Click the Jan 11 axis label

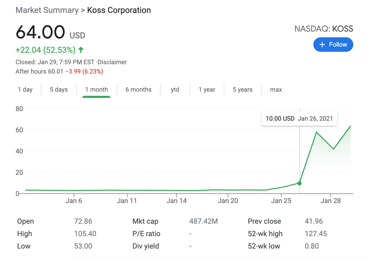click(127, 201)
